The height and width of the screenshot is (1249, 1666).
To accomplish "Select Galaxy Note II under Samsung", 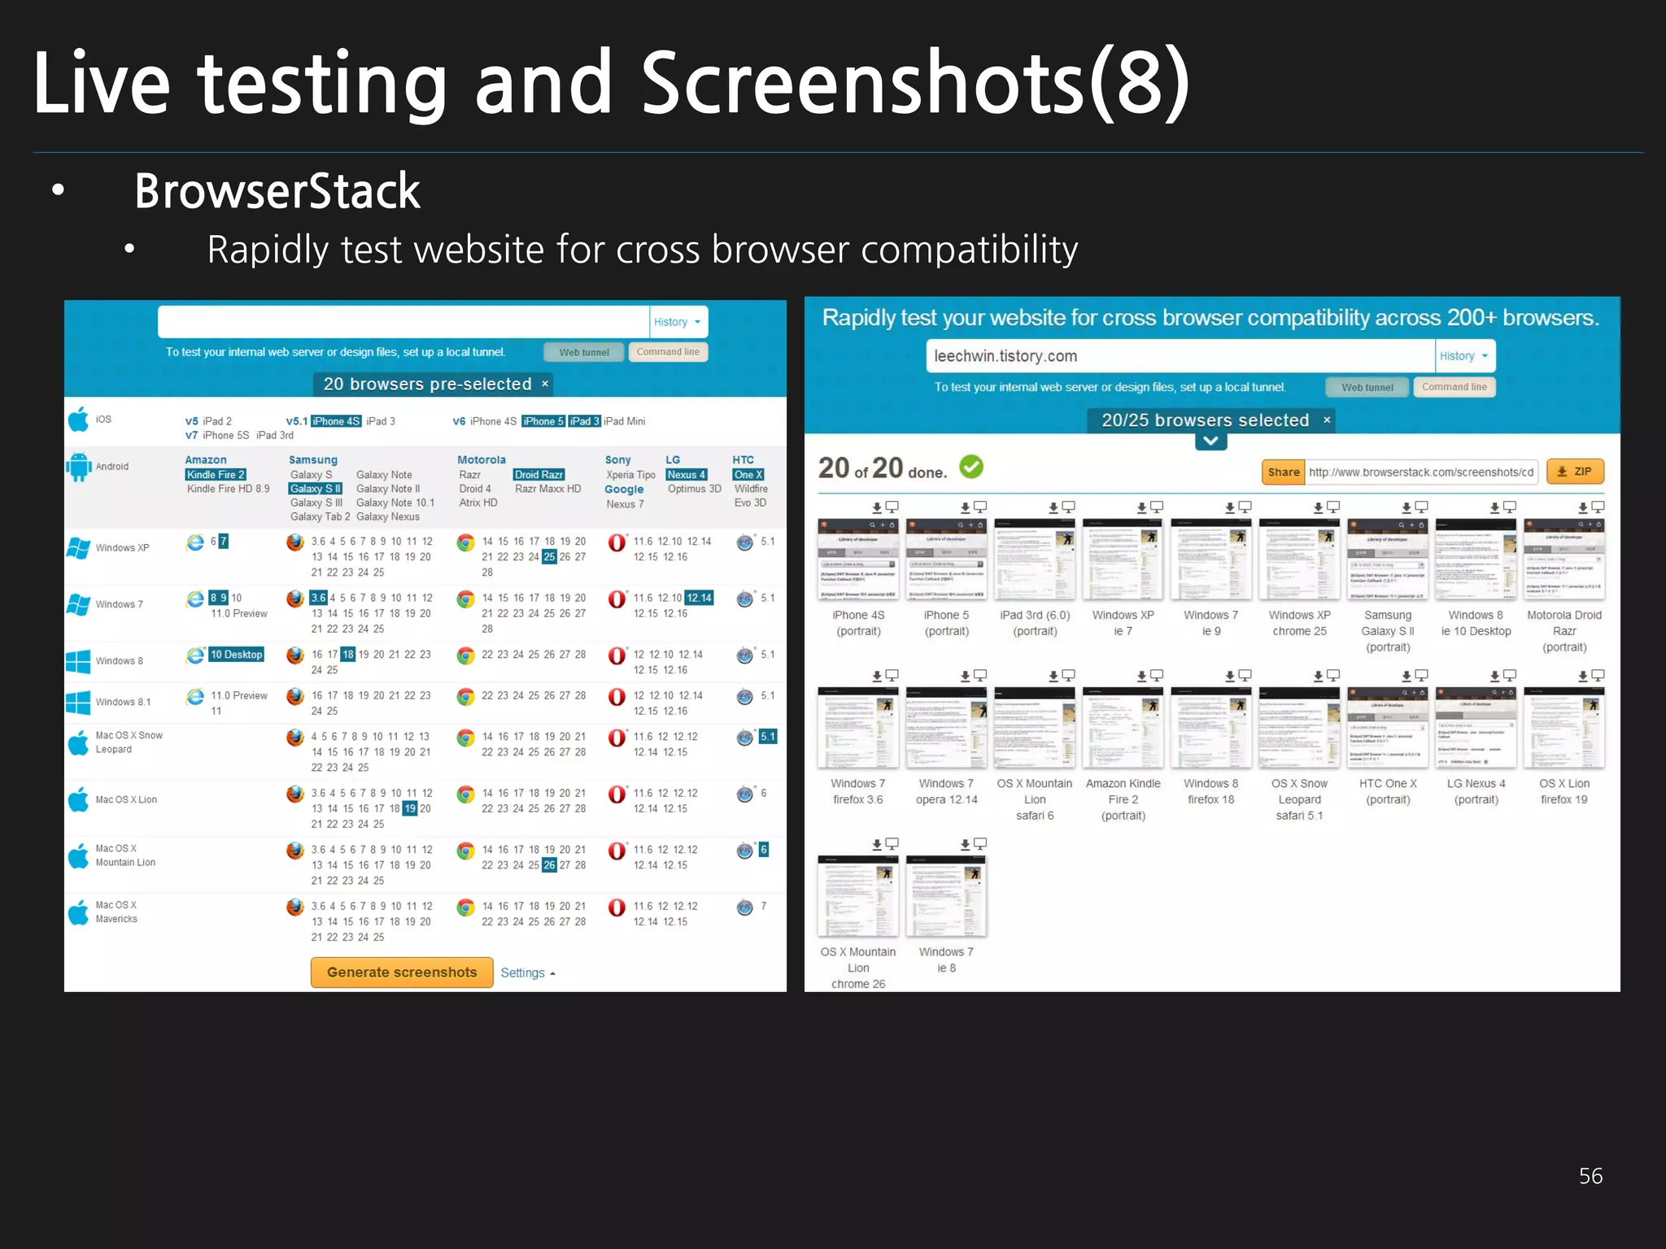I will [388, 489].
